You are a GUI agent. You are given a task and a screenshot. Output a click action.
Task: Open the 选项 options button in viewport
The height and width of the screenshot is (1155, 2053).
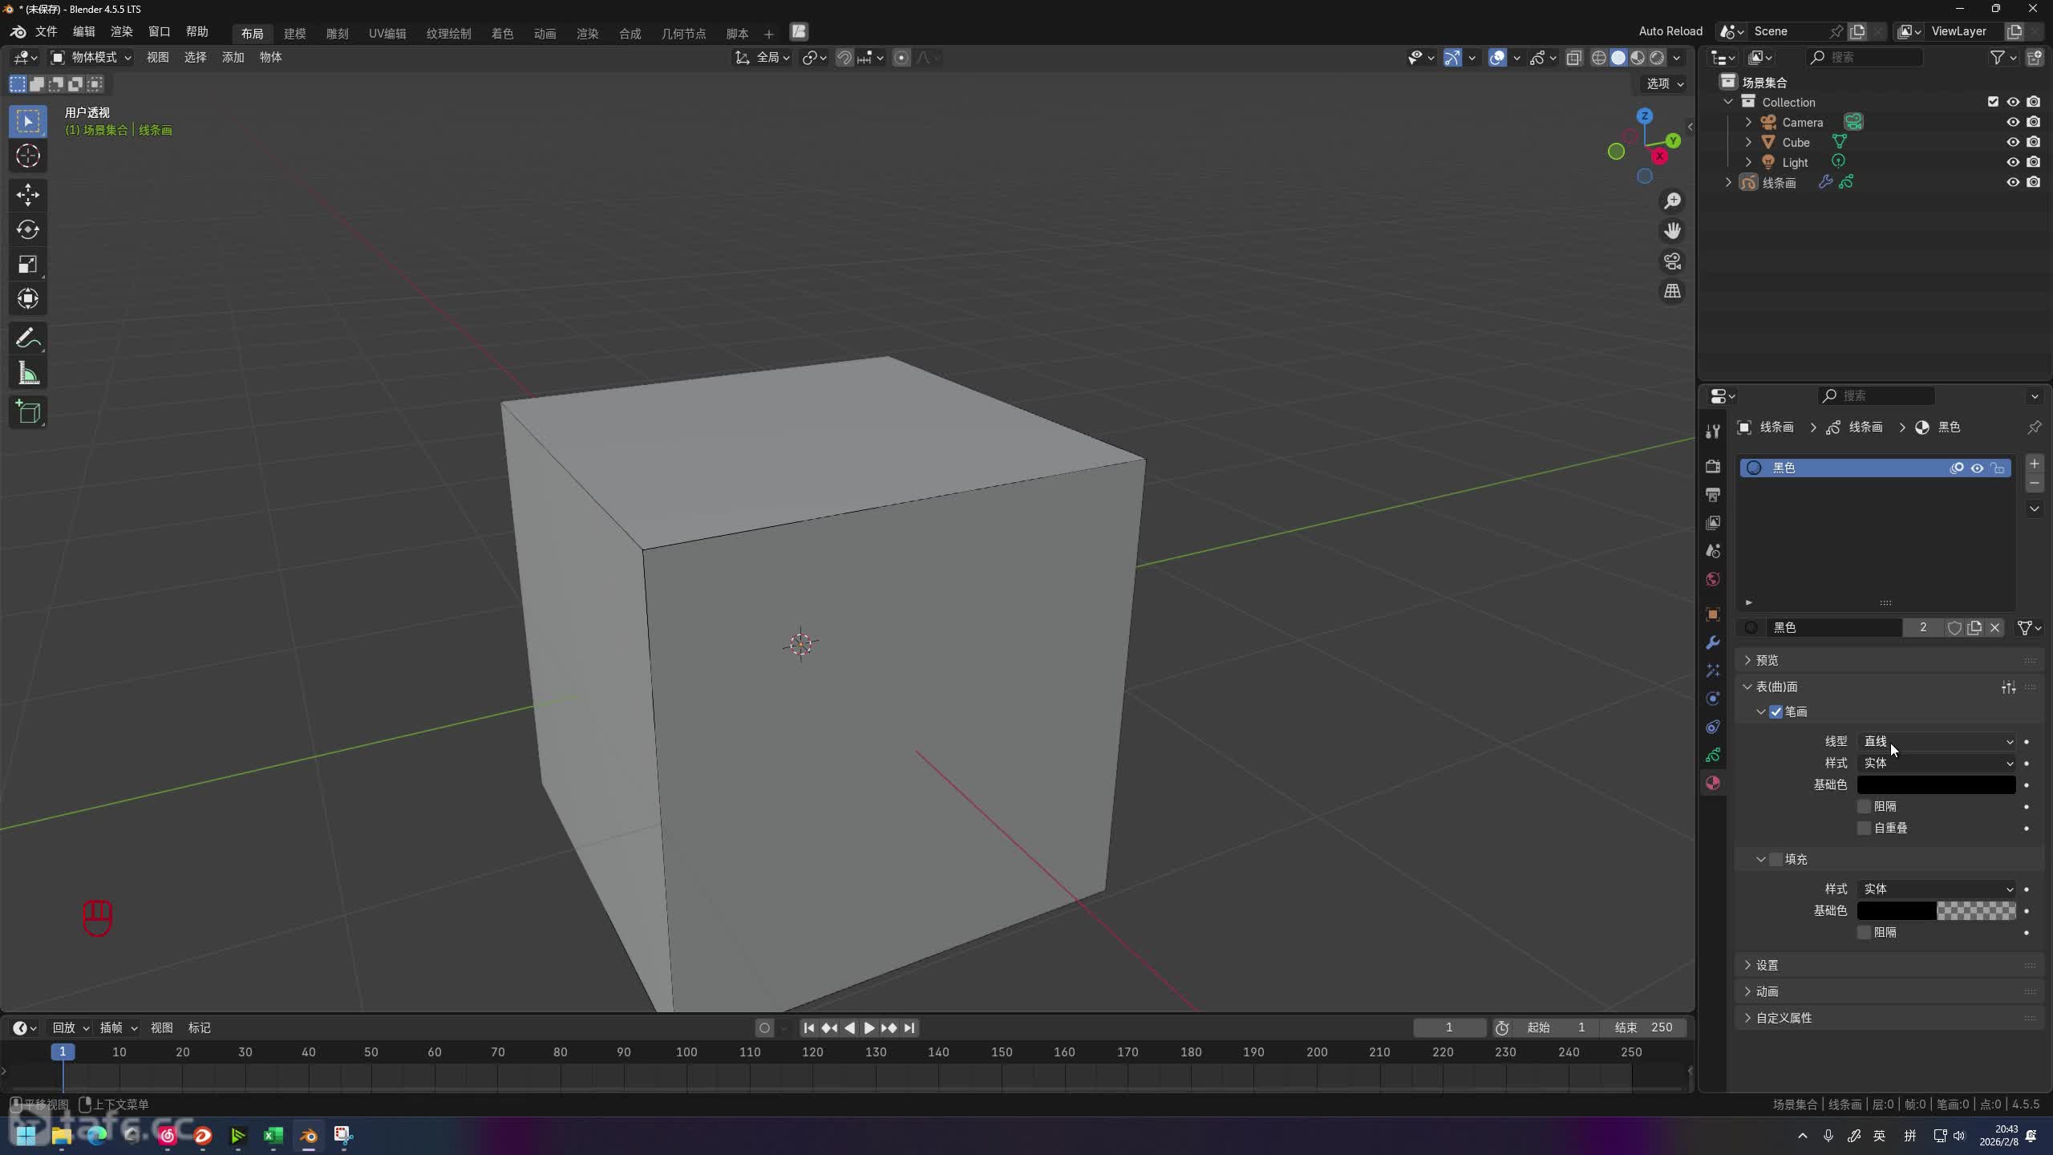1665,83
